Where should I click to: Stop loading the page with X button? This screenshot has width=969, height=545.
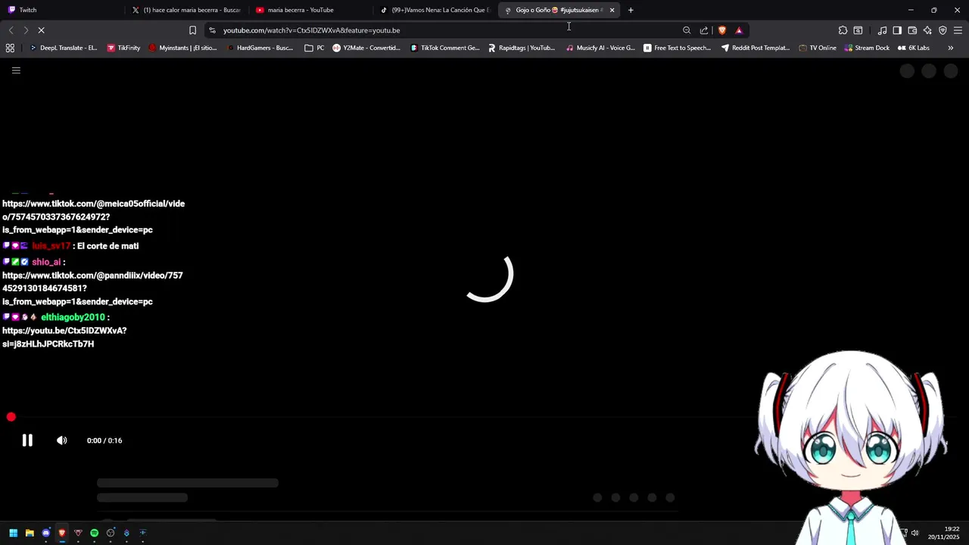click(x=42, y=30)
